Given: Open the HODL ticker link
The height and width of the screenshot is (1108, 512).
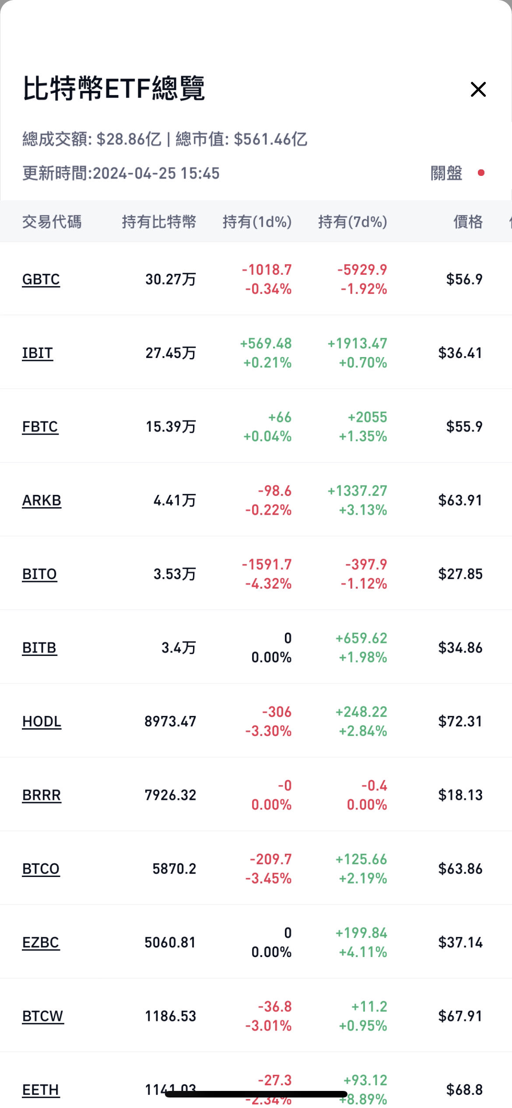Looking at the screenshot, I should tap(42, 721).
